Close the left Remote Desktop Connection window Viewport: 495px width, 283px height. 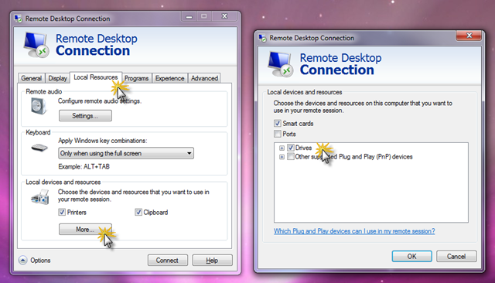tap(224, 16)
